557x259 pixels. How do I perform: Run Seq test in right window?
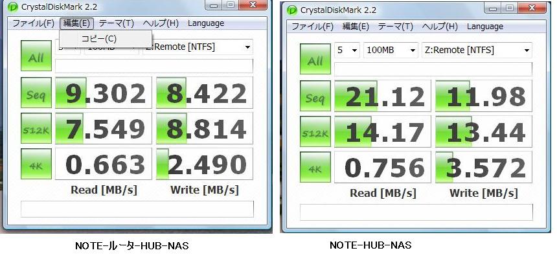315,96
